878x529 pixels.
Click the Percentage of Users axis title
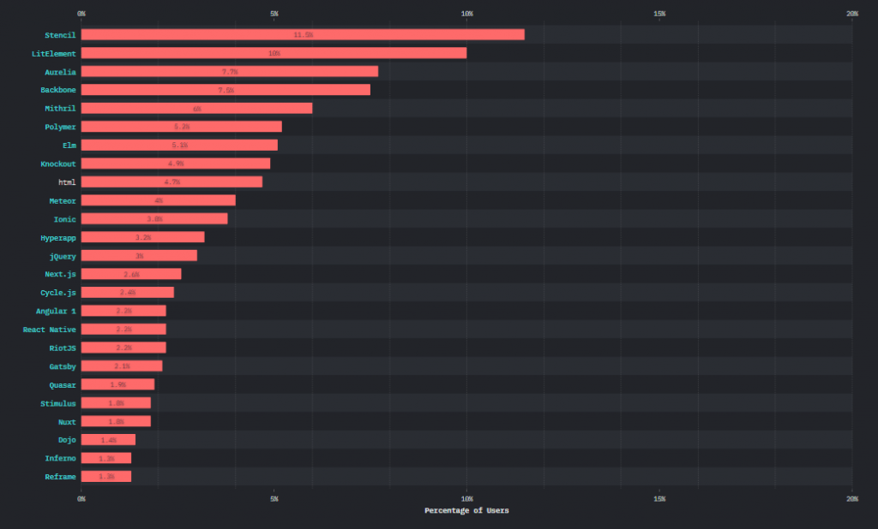click(x=466, y=510)
